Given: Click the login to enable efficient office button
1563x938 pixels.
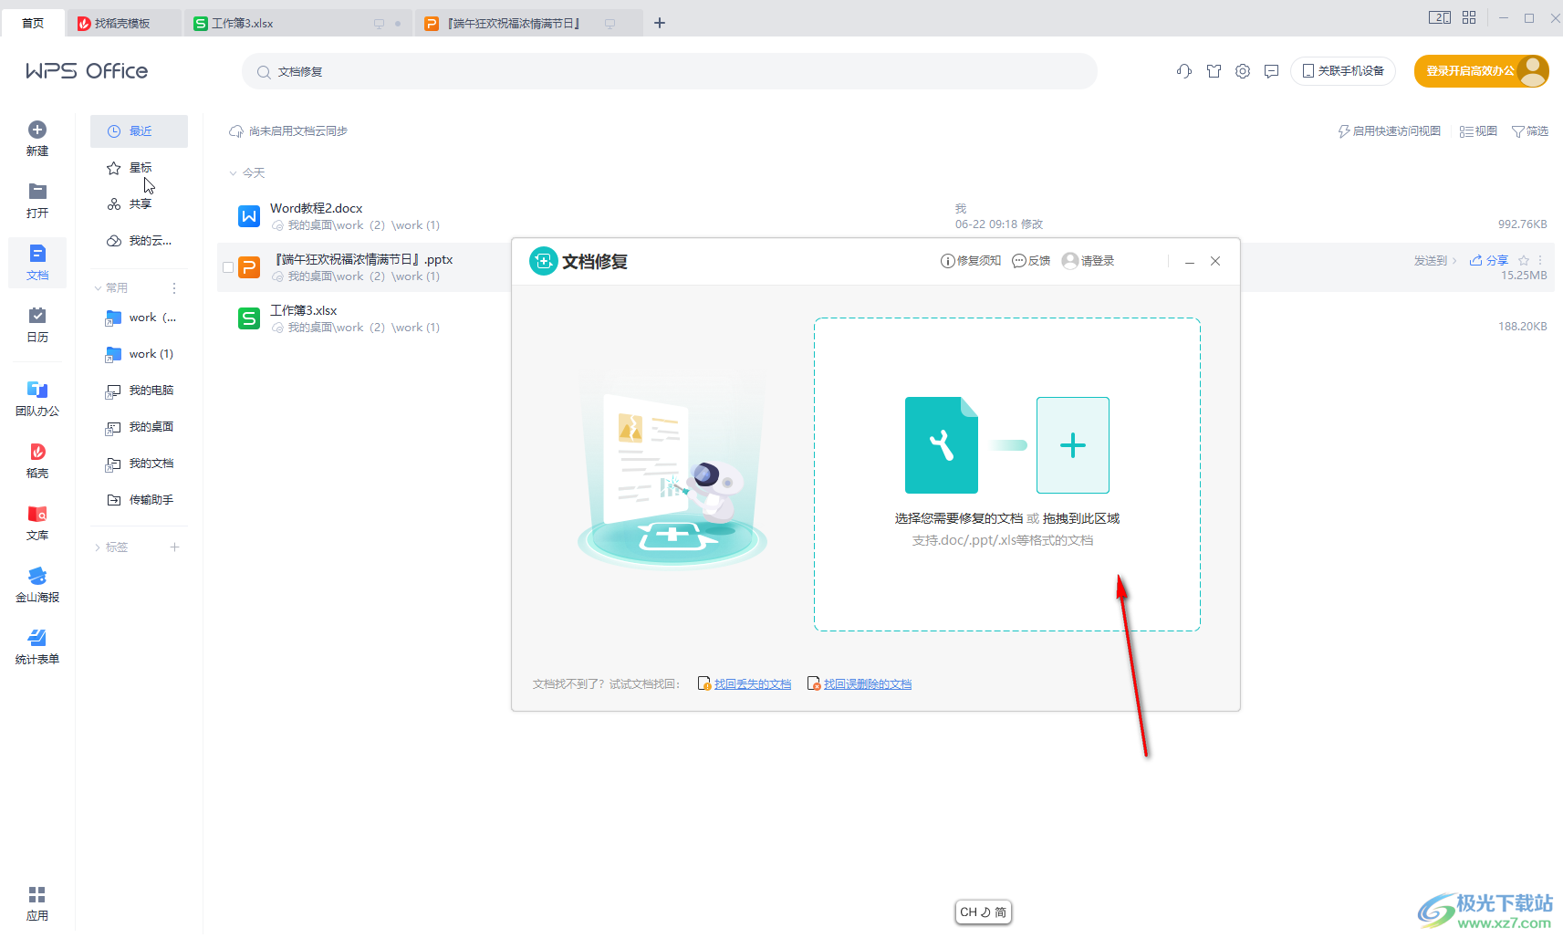Looking at the screenshot, I should point(1469,71).
